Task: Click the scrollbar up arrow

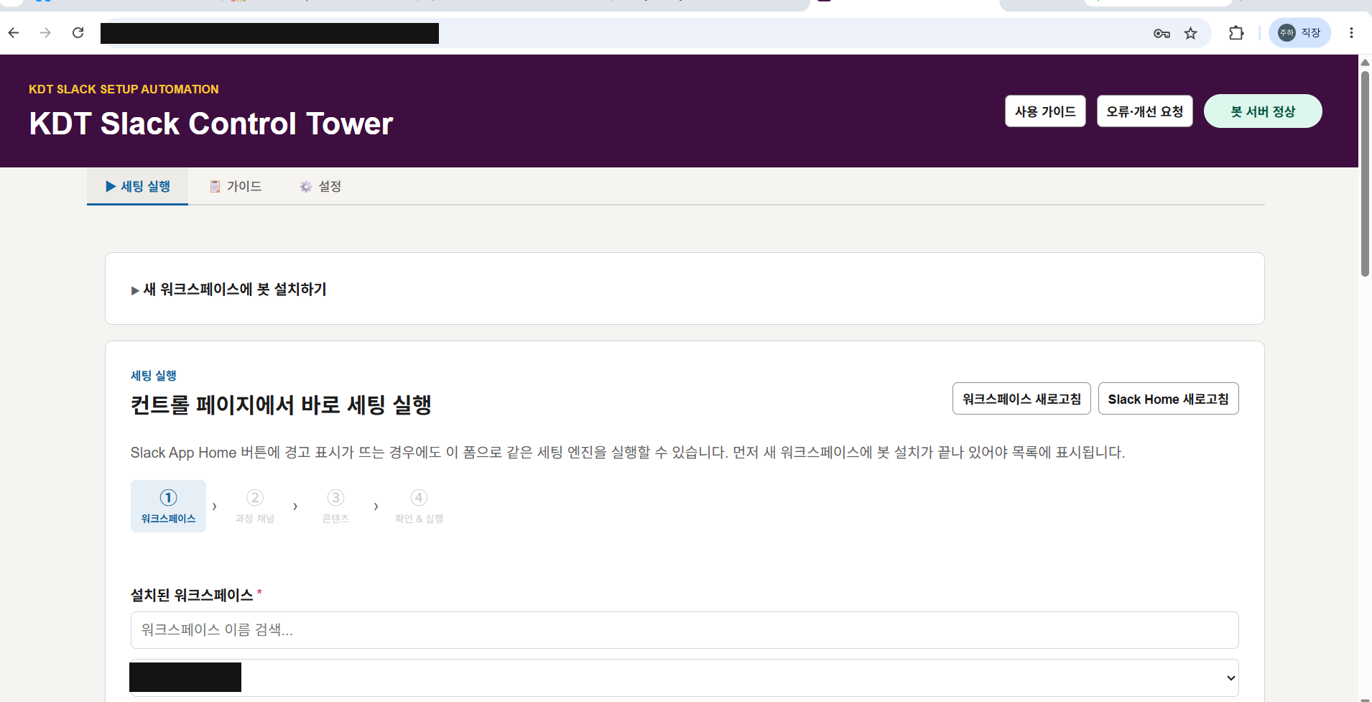Action: (1365, 62)
